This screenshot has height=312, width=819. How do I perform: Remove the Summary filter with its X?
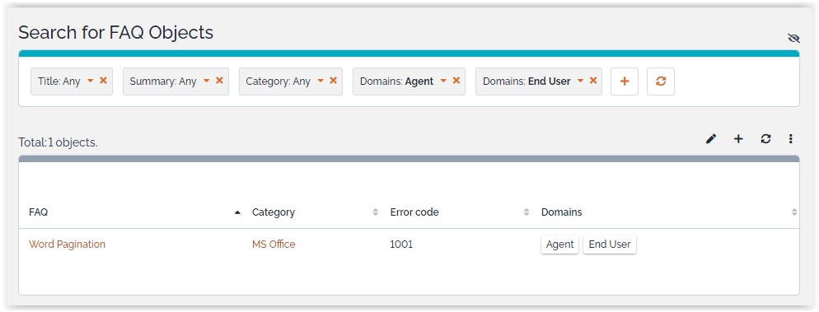pos(219,81)
